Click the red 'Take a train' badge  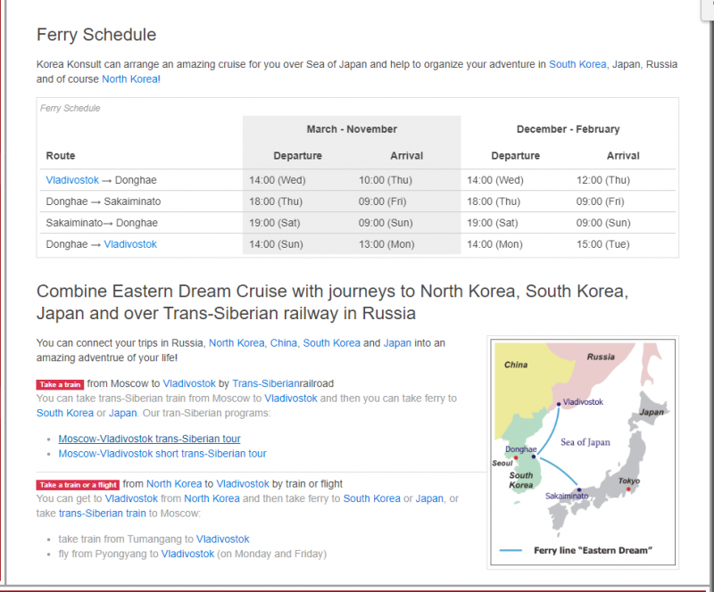coord(60,384)
